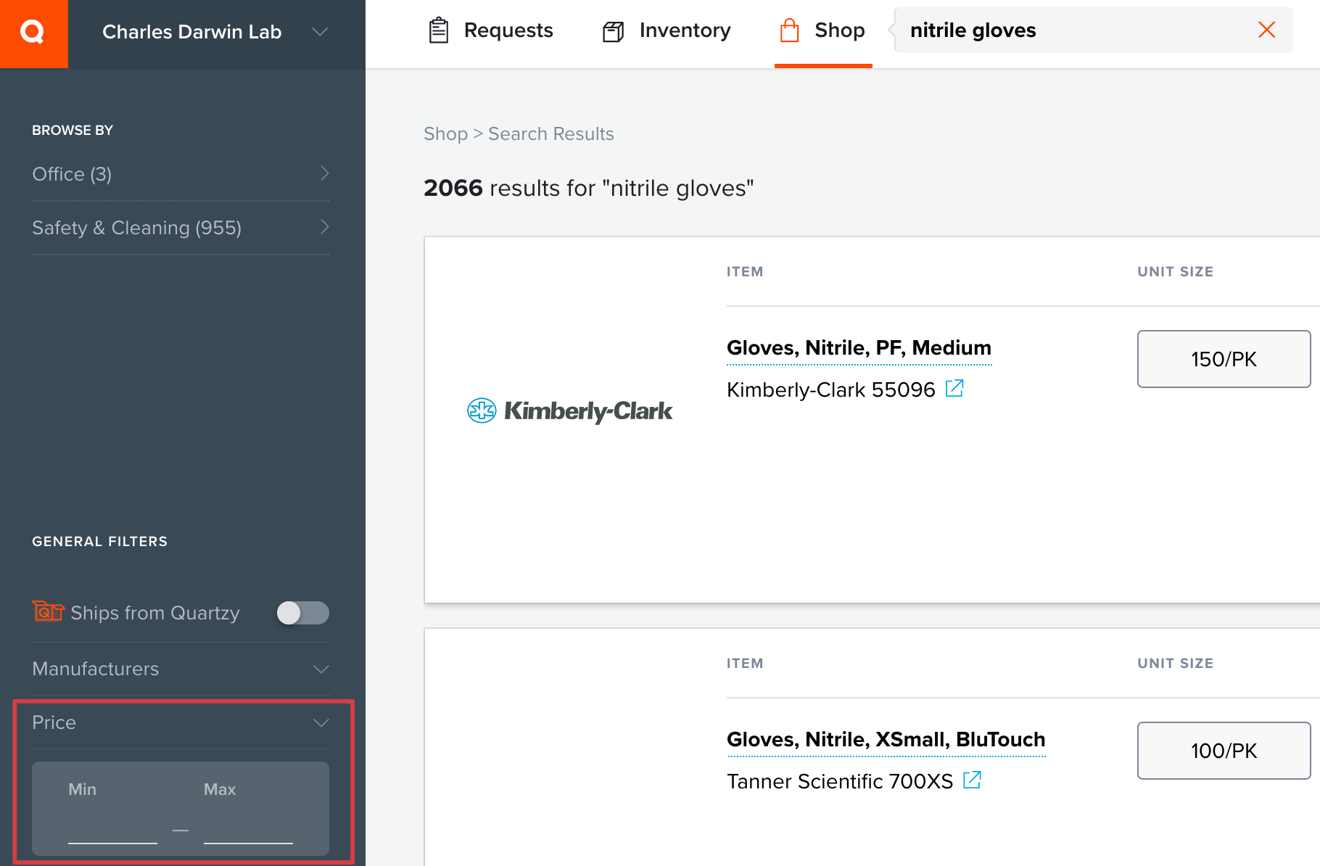Collapse the Price filter chevron
The width and height of the screenshot is (1320, 866).
tap(321, 722)
